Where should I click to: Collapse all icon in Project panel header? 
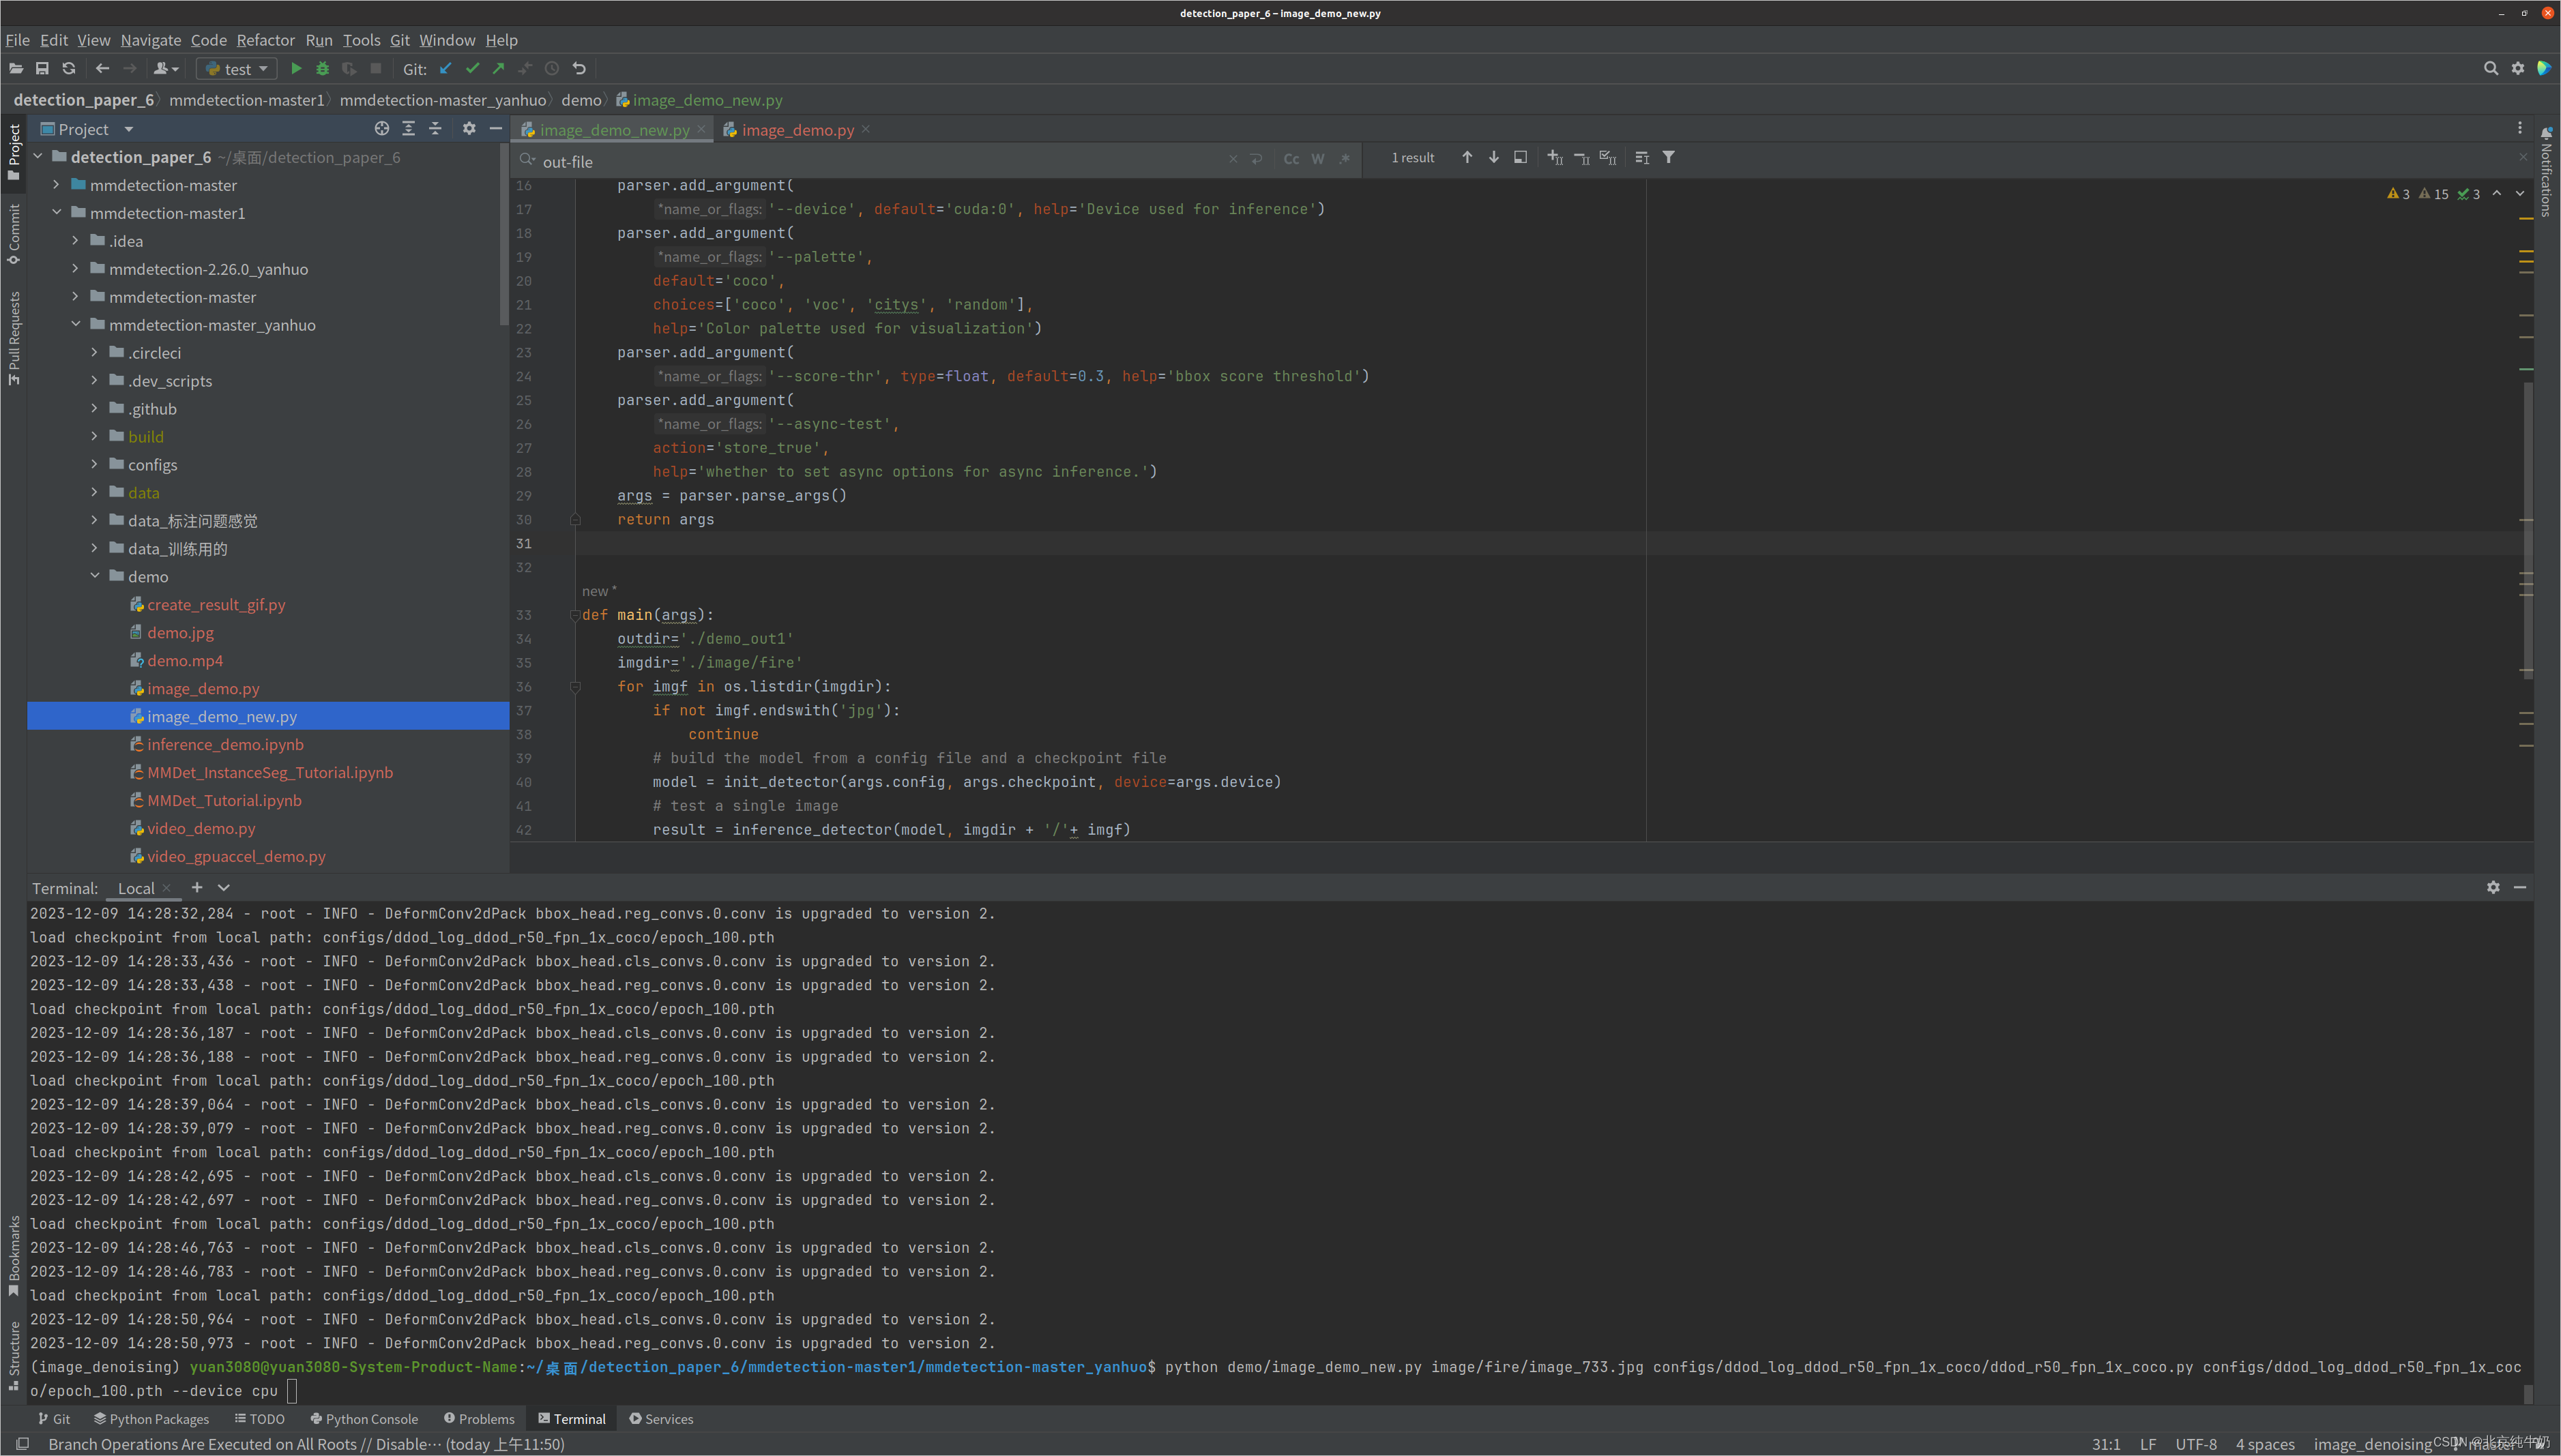pos(435,129)
